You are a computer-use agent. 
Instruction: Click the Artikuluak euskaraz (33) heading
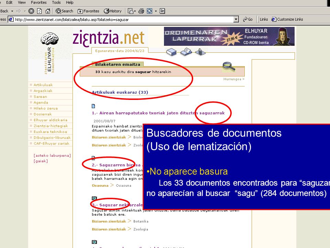(120, 92)
